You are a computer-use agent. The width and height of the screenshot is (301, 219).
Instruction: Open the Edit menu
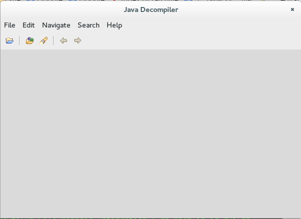coord(29,25)
